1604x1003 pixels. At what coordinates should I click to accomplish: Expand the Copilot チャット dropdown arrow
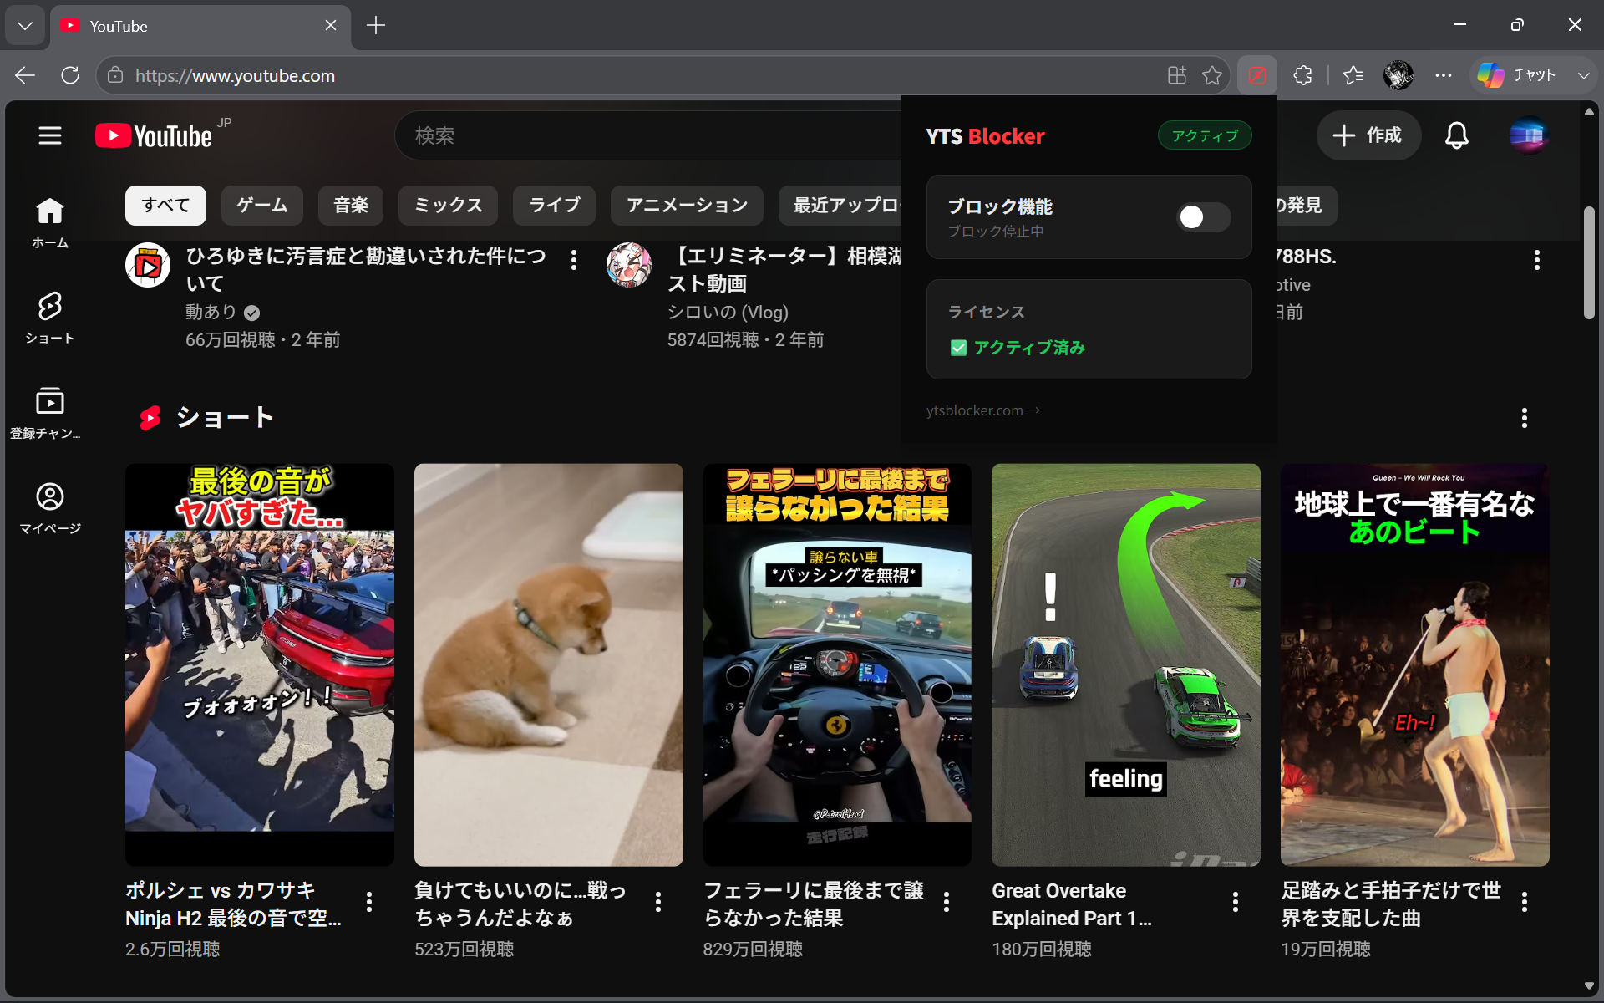pyautogui.click(x=1583, y=75)
